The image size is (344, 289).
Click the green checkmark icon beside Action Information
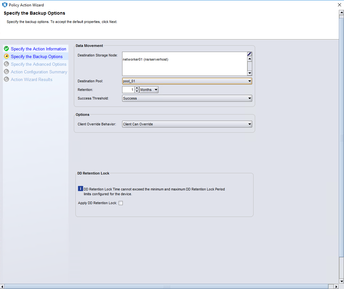[6, 49]
